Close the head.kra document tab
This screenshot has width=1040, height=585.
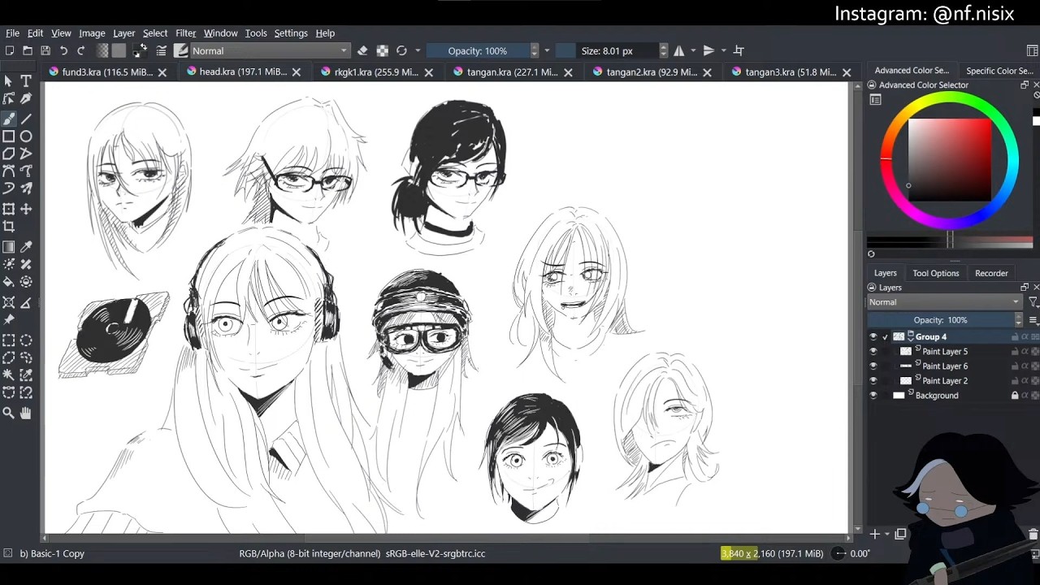pyautogui.click(x=297, y=72)
